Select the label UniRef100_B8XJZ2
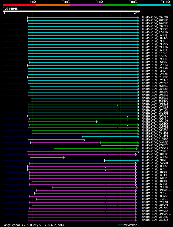 (x=155, y=38)
